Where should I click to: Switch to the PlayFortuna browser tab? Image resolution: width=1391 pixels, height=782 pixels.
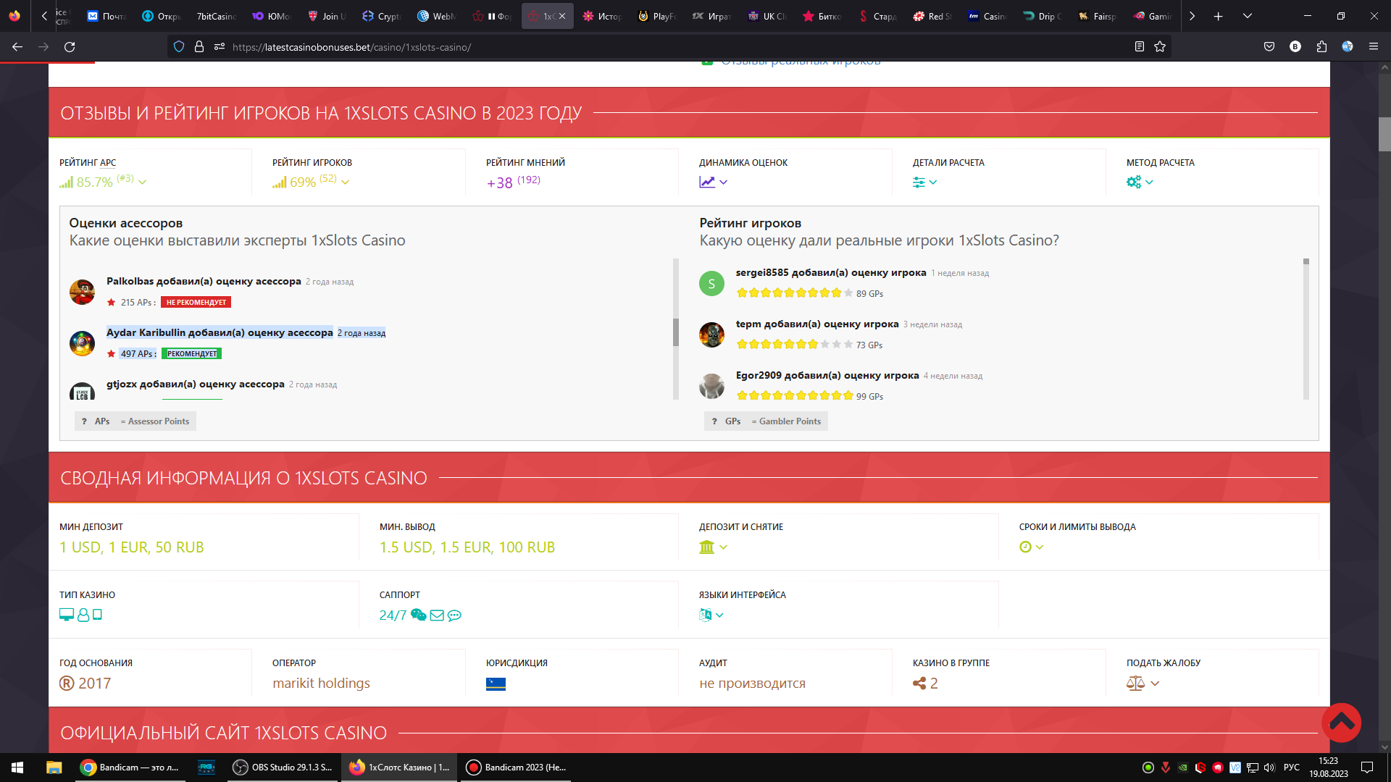(656, 16)
